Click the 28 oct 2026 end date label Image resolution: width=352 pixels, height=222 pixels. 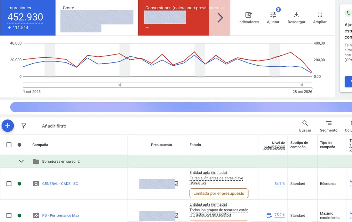(x=302, y=91)
